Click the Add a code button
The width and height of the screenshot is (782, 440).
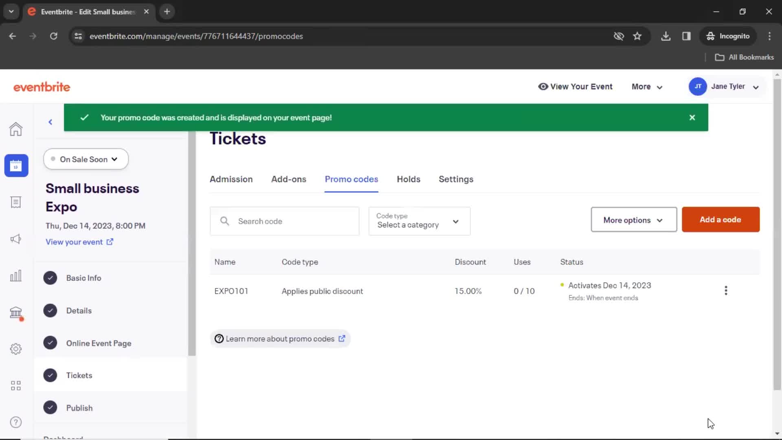(720, 220)
